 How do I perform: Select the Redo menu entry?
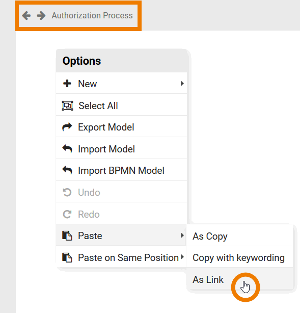121,214
